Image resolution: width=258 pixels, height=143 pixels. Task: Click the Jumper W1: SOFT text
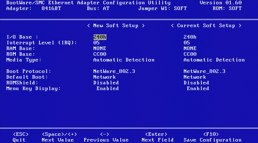(163, 9)
